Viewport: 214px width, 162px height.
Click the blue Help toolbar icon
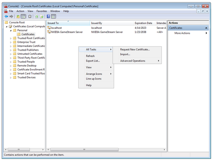(x=48, y=16)
